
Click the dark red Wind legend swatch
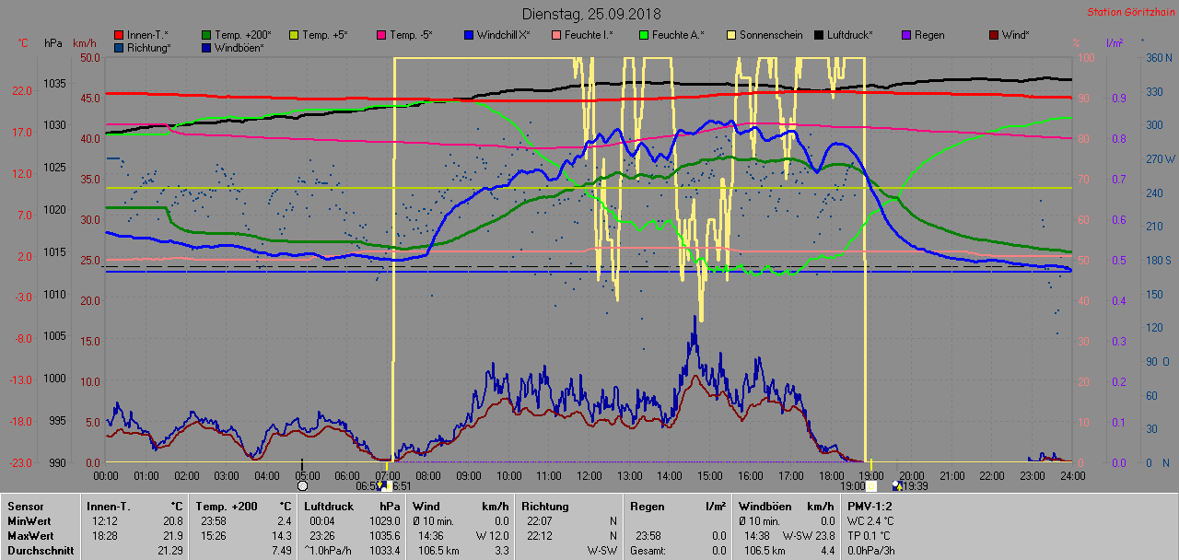995,35
